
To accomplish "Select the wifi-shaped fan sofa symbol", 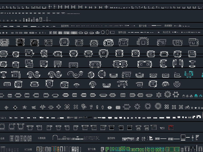I will pos(77,85).
